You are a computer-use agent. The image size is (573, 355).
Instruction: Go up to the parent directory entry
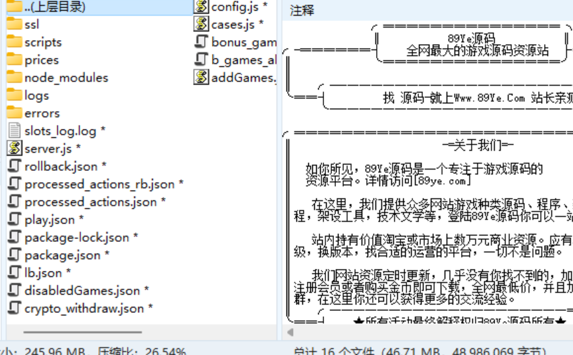(54, 7)
